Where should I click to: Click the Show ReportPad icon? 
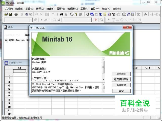pyautogui.click(x=109, y=14)
